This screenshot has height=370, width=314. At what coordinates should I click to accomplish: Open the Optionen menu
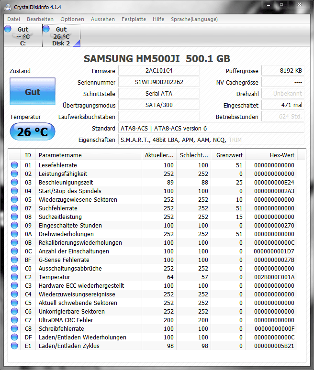point(72,19)
